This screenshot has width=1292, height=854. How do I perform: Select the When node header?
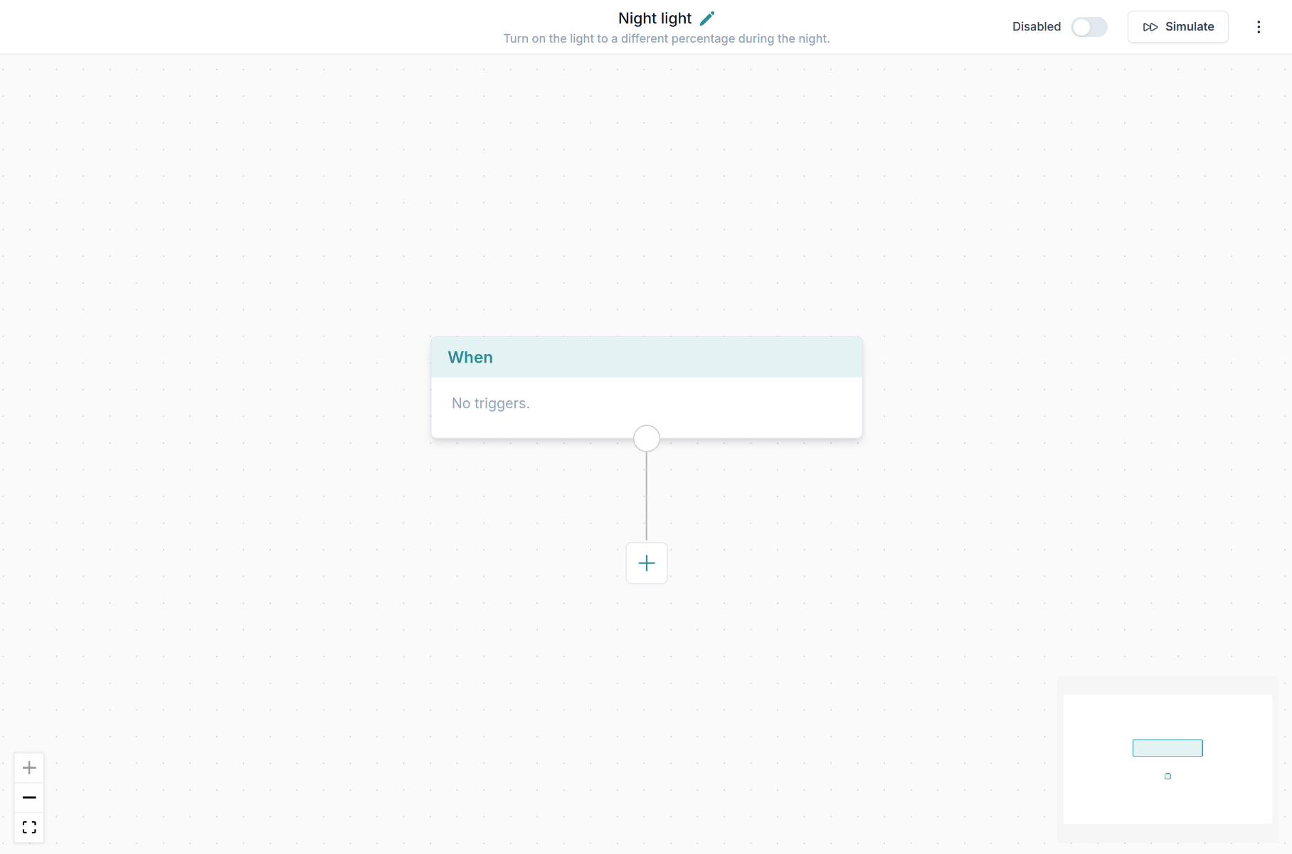pos(646,358)
